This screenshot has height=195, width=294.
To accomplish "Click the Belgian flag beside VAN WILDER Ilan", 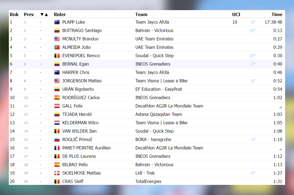I will click(x=57, y=131).
